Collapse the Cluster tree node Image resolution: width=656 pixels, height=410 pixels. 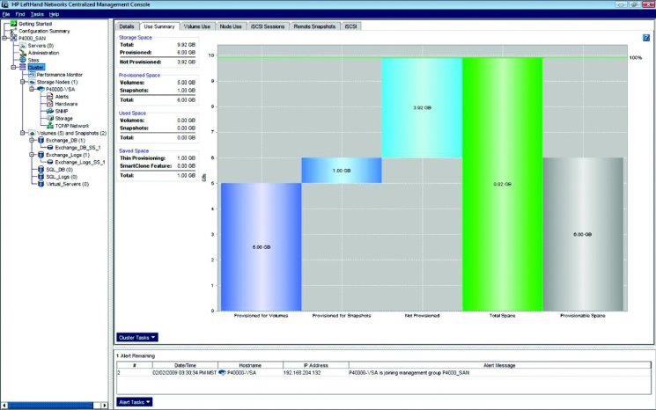[x=14, y=67]
